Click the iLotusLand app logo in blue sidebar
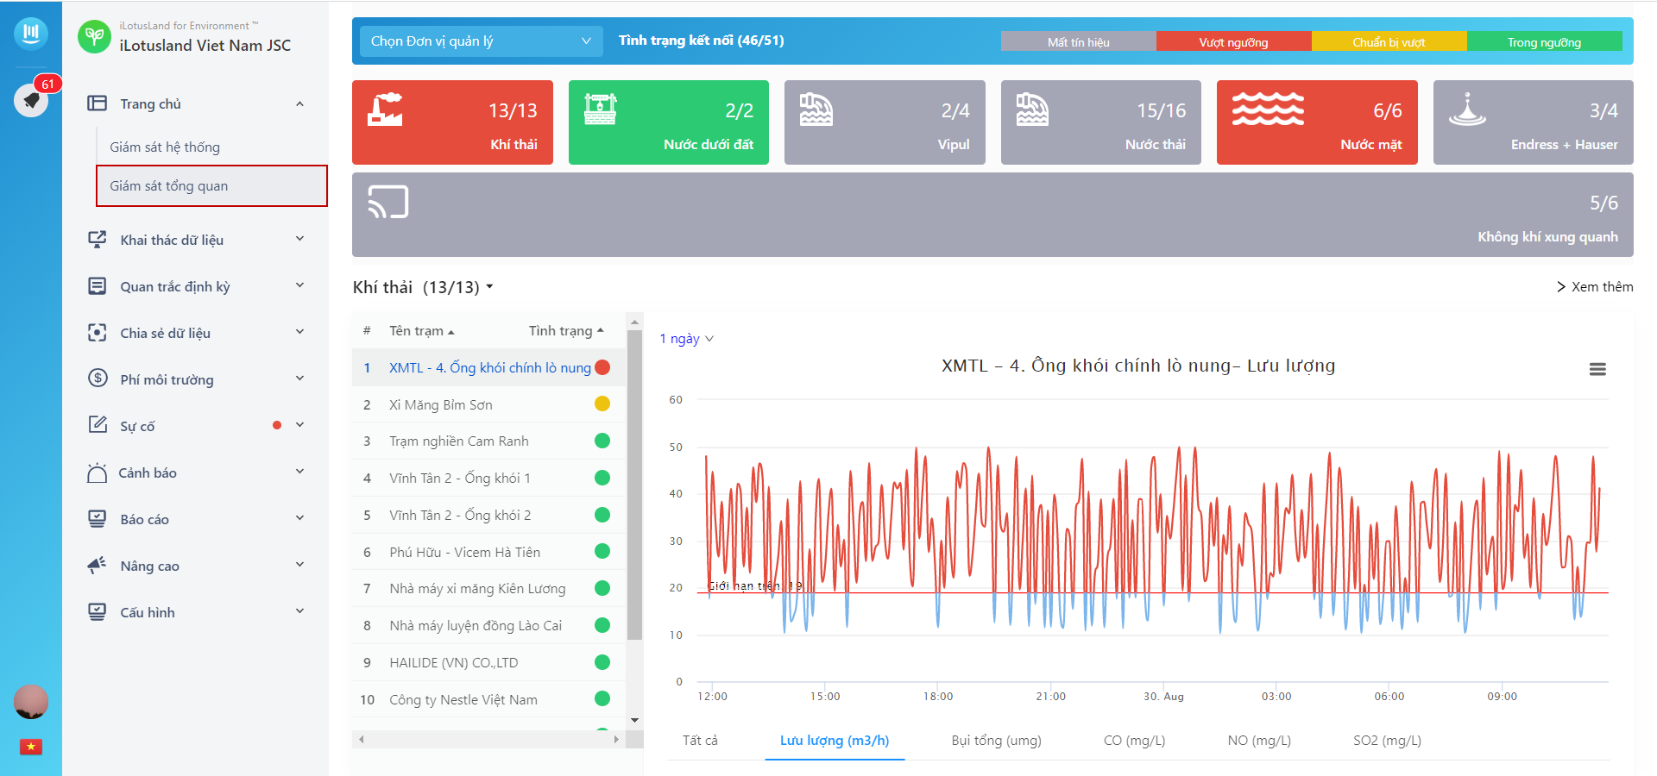The width and height of the screenshot is (1657, 776). (x=31, y=33)
